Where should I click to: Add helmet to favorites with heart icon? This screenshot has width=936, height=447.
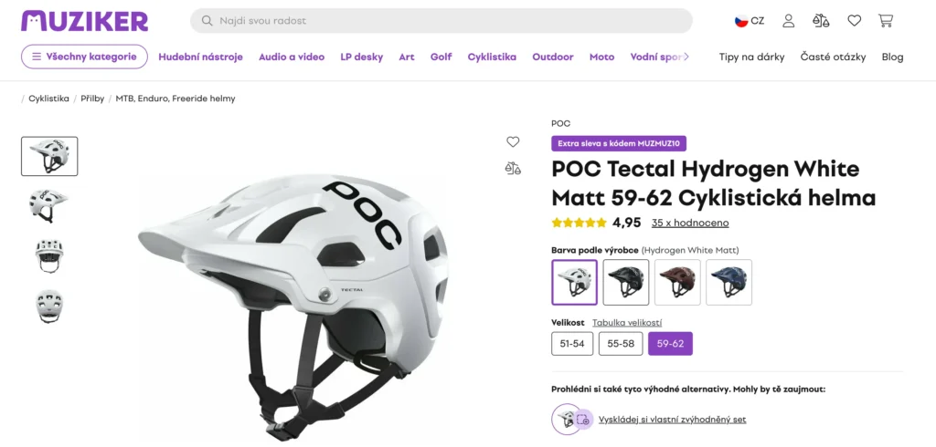point(513,141)
